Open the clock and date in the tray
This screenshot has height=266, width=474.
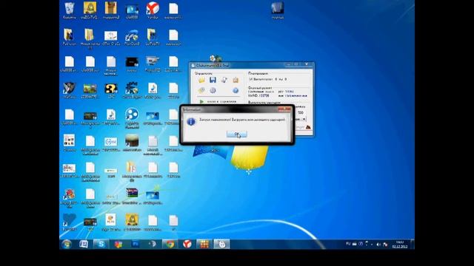(400, 245)
